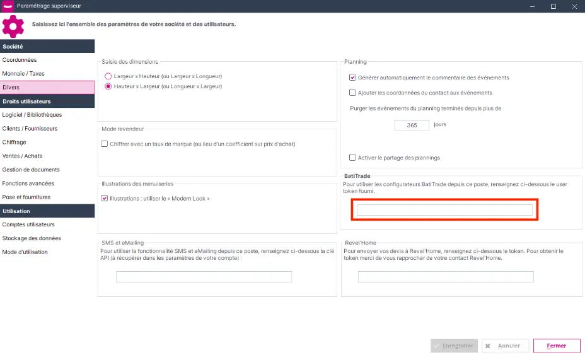Select Largeur x Hauteur radio option

pos(108,76)
